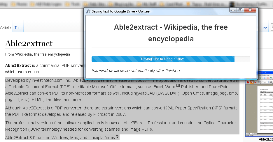Image resolution: width=273 pixels, height=142 pixels.
Task: Click the bold 'Able2Extract' word in intro
Action: pos(18,66)
